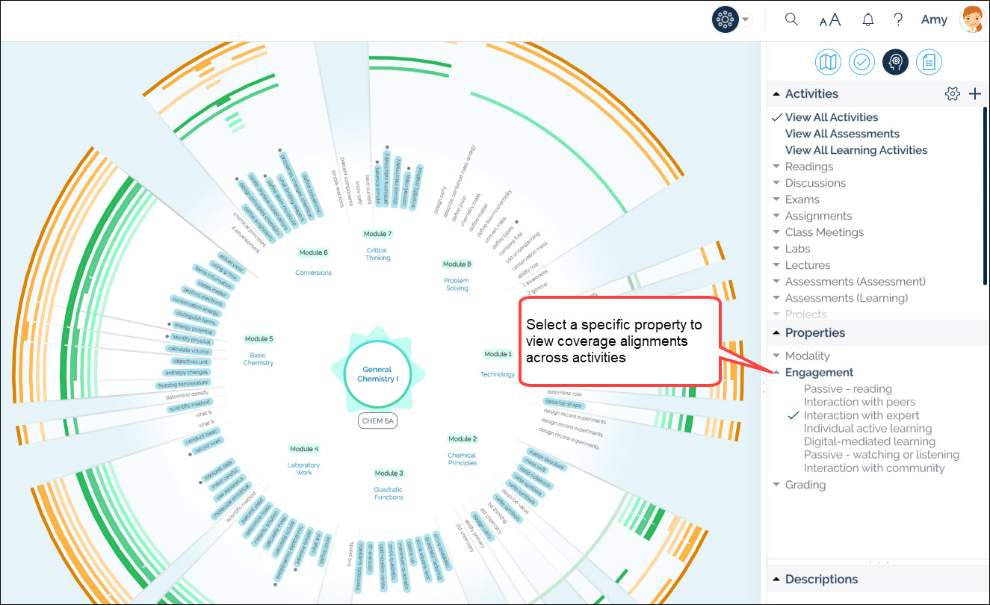Click View All Learning Activities
The width and height of the screenshot is (990, 605).
pos(856,150)
